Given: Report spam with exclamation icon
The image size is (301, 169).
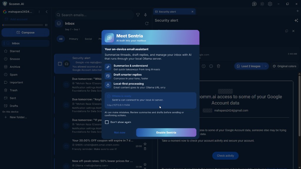Looking at the screenshot, I should (x=211, y=66).
